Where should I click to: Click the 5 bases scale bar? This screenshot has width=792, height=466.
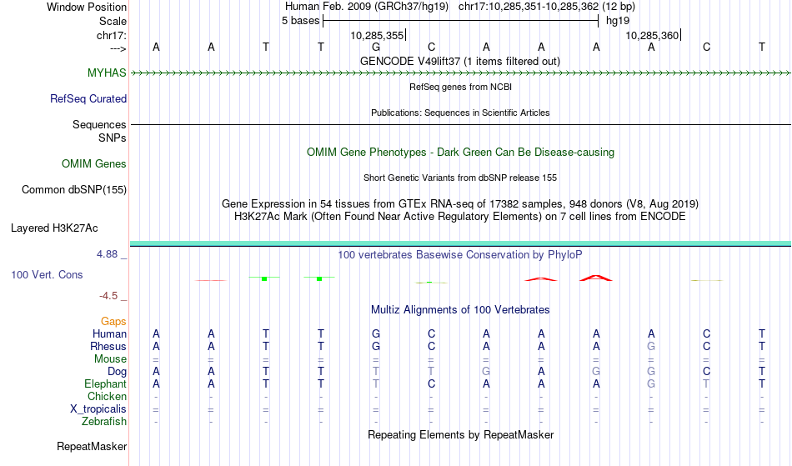tap(460, 21)
